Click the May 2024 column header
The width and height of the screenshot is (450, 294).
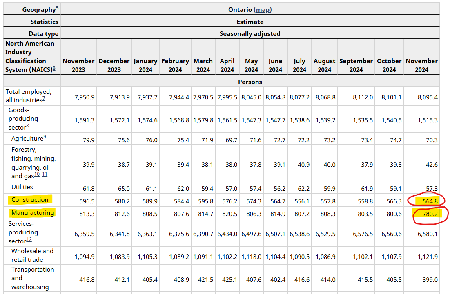252,65
